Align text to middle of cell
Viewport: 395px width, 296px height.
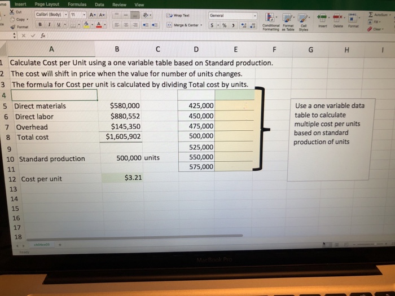pyautogui.click(x=125, y=15)
